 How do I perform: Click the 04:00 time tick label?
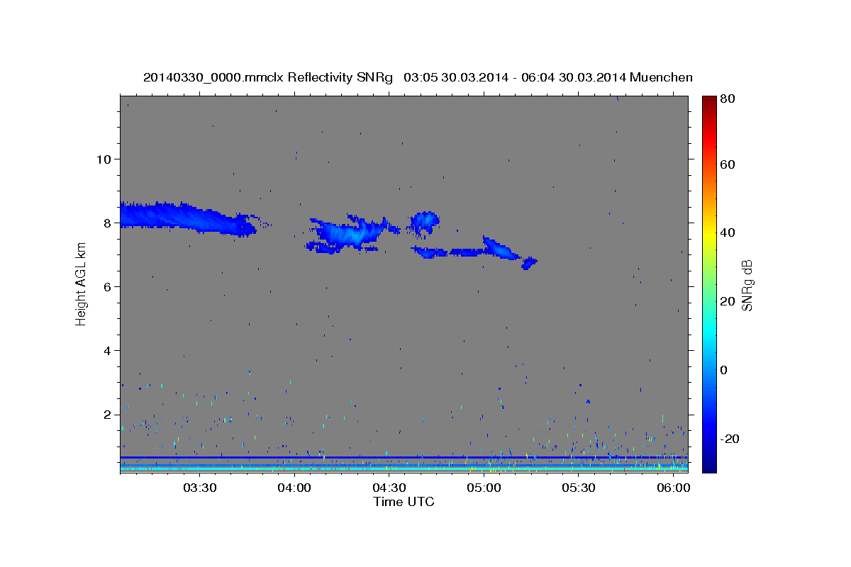tap(294, 488)
